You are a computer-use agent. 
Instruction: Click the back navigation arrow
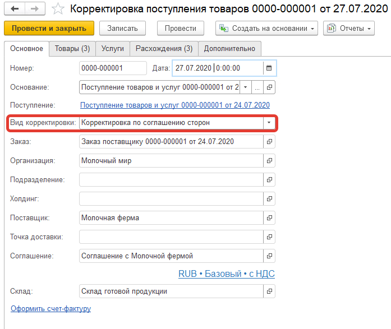tap(15, 9)
